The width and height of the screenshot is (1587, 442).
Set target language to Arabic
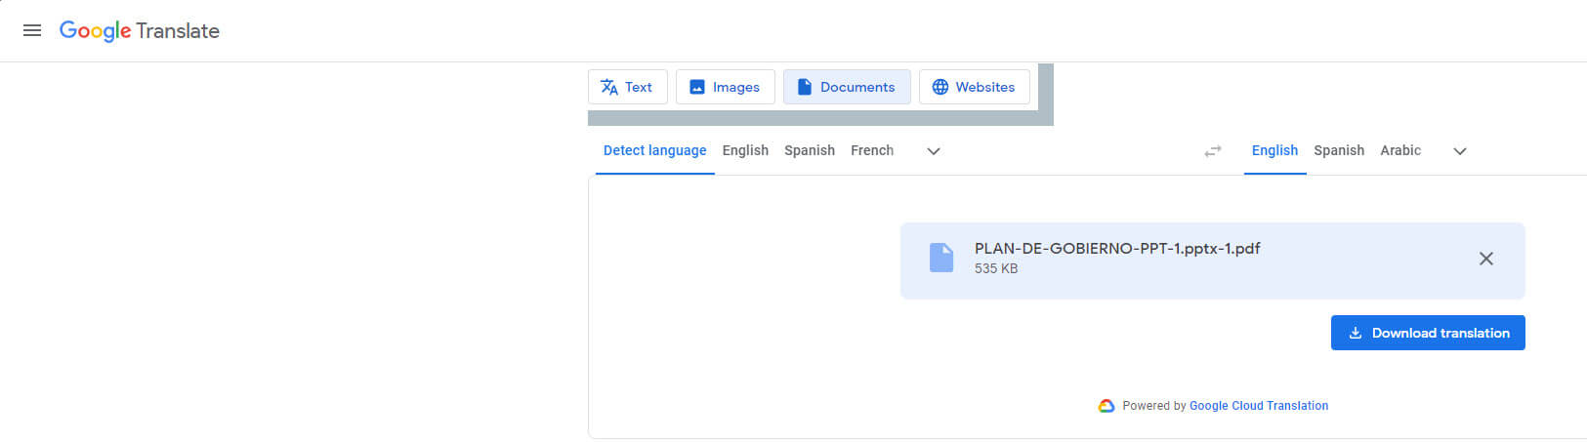click(1400, 150)
